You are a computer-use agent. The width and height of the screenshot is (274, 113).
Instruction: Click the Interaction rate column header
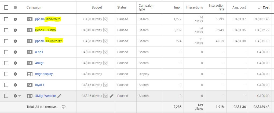(217, 7)
